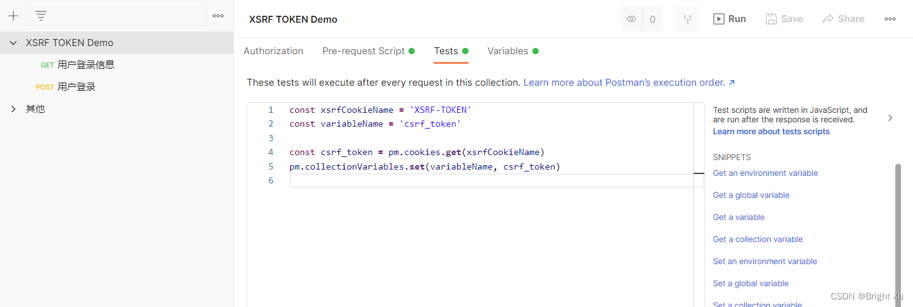Switch to the Pre-request Script tab
Image resolution: width=913 pixels, height=307 pixels.
pos(368,51)
